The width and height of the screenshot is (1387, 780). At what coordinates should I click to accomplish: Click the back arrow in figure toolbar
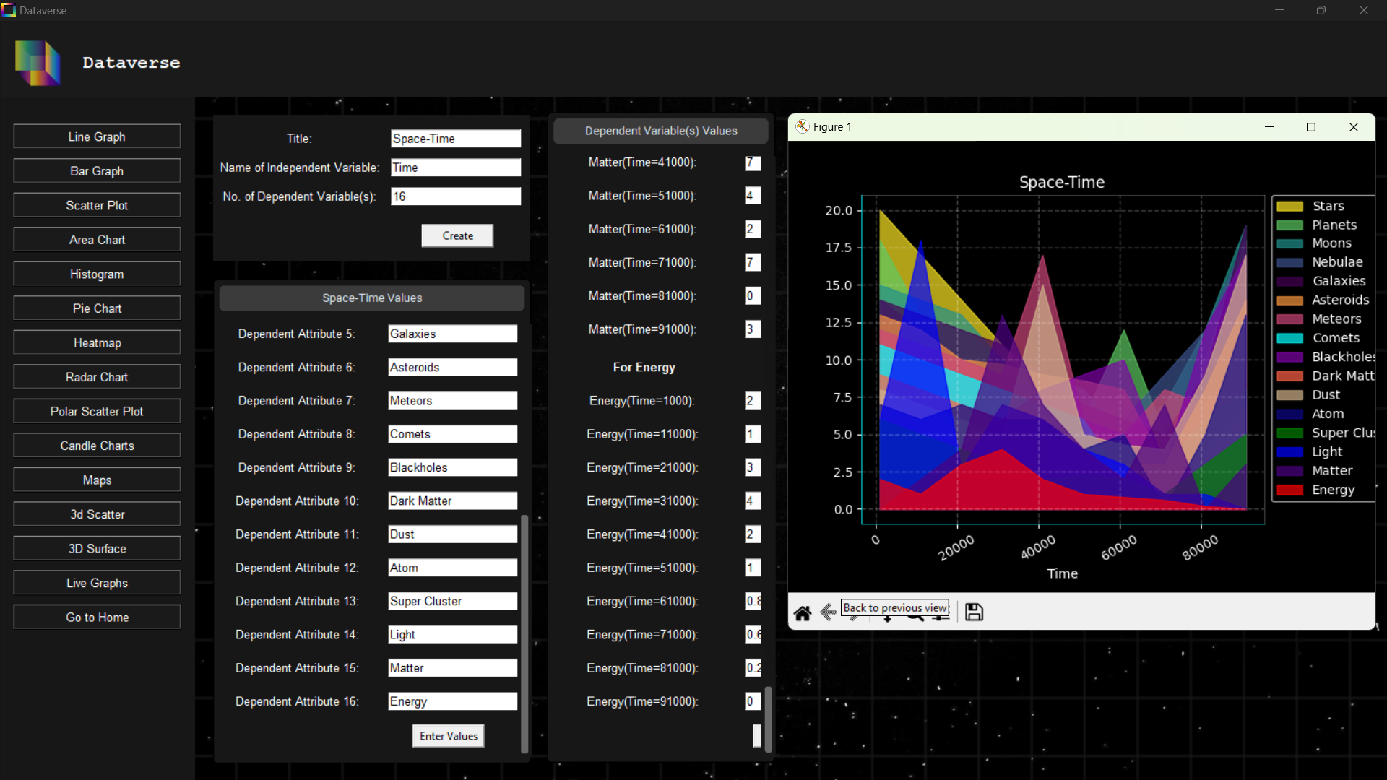coord(828,612)
